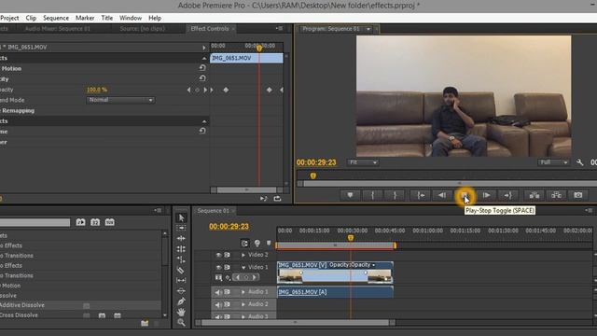Select the Zoom tool magnifier
The width and height of the screenshot is (597, 336).
pos(181,323)
